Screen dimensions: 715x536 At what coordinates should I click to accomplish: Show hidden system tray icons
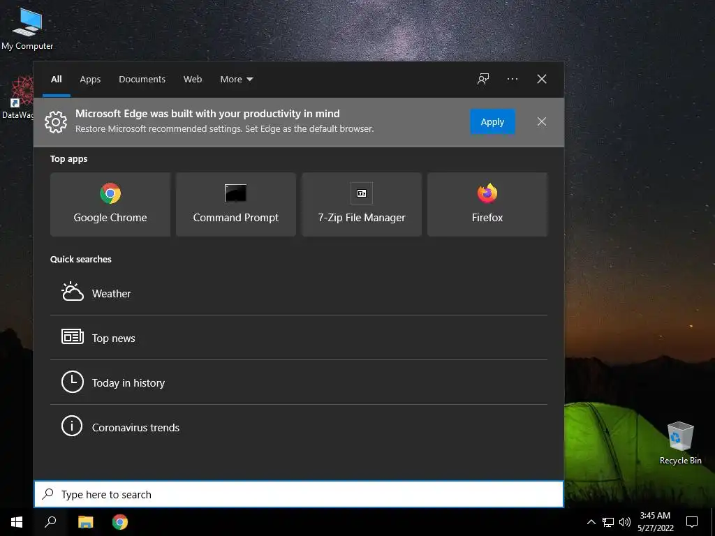pos(591,522)
